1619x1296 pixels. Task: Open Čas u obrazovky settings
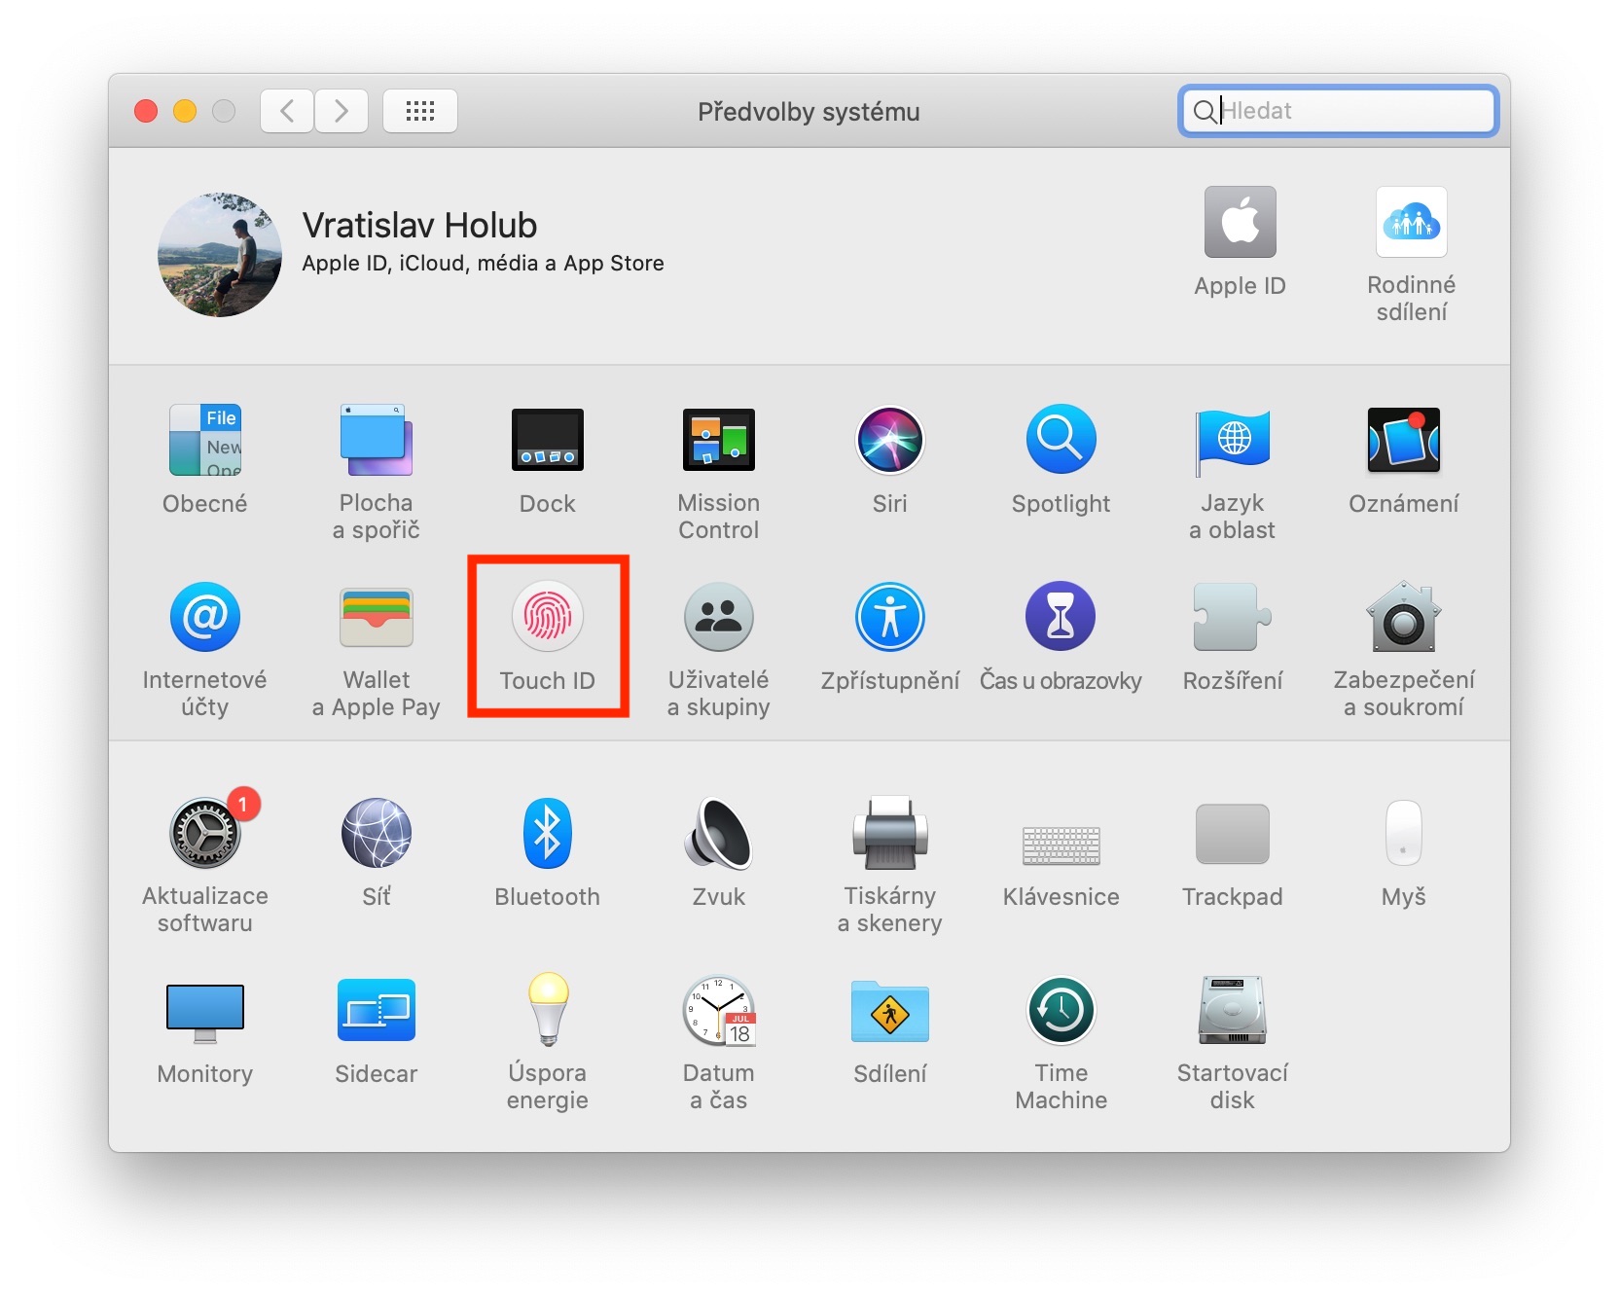click(1061, 617)
